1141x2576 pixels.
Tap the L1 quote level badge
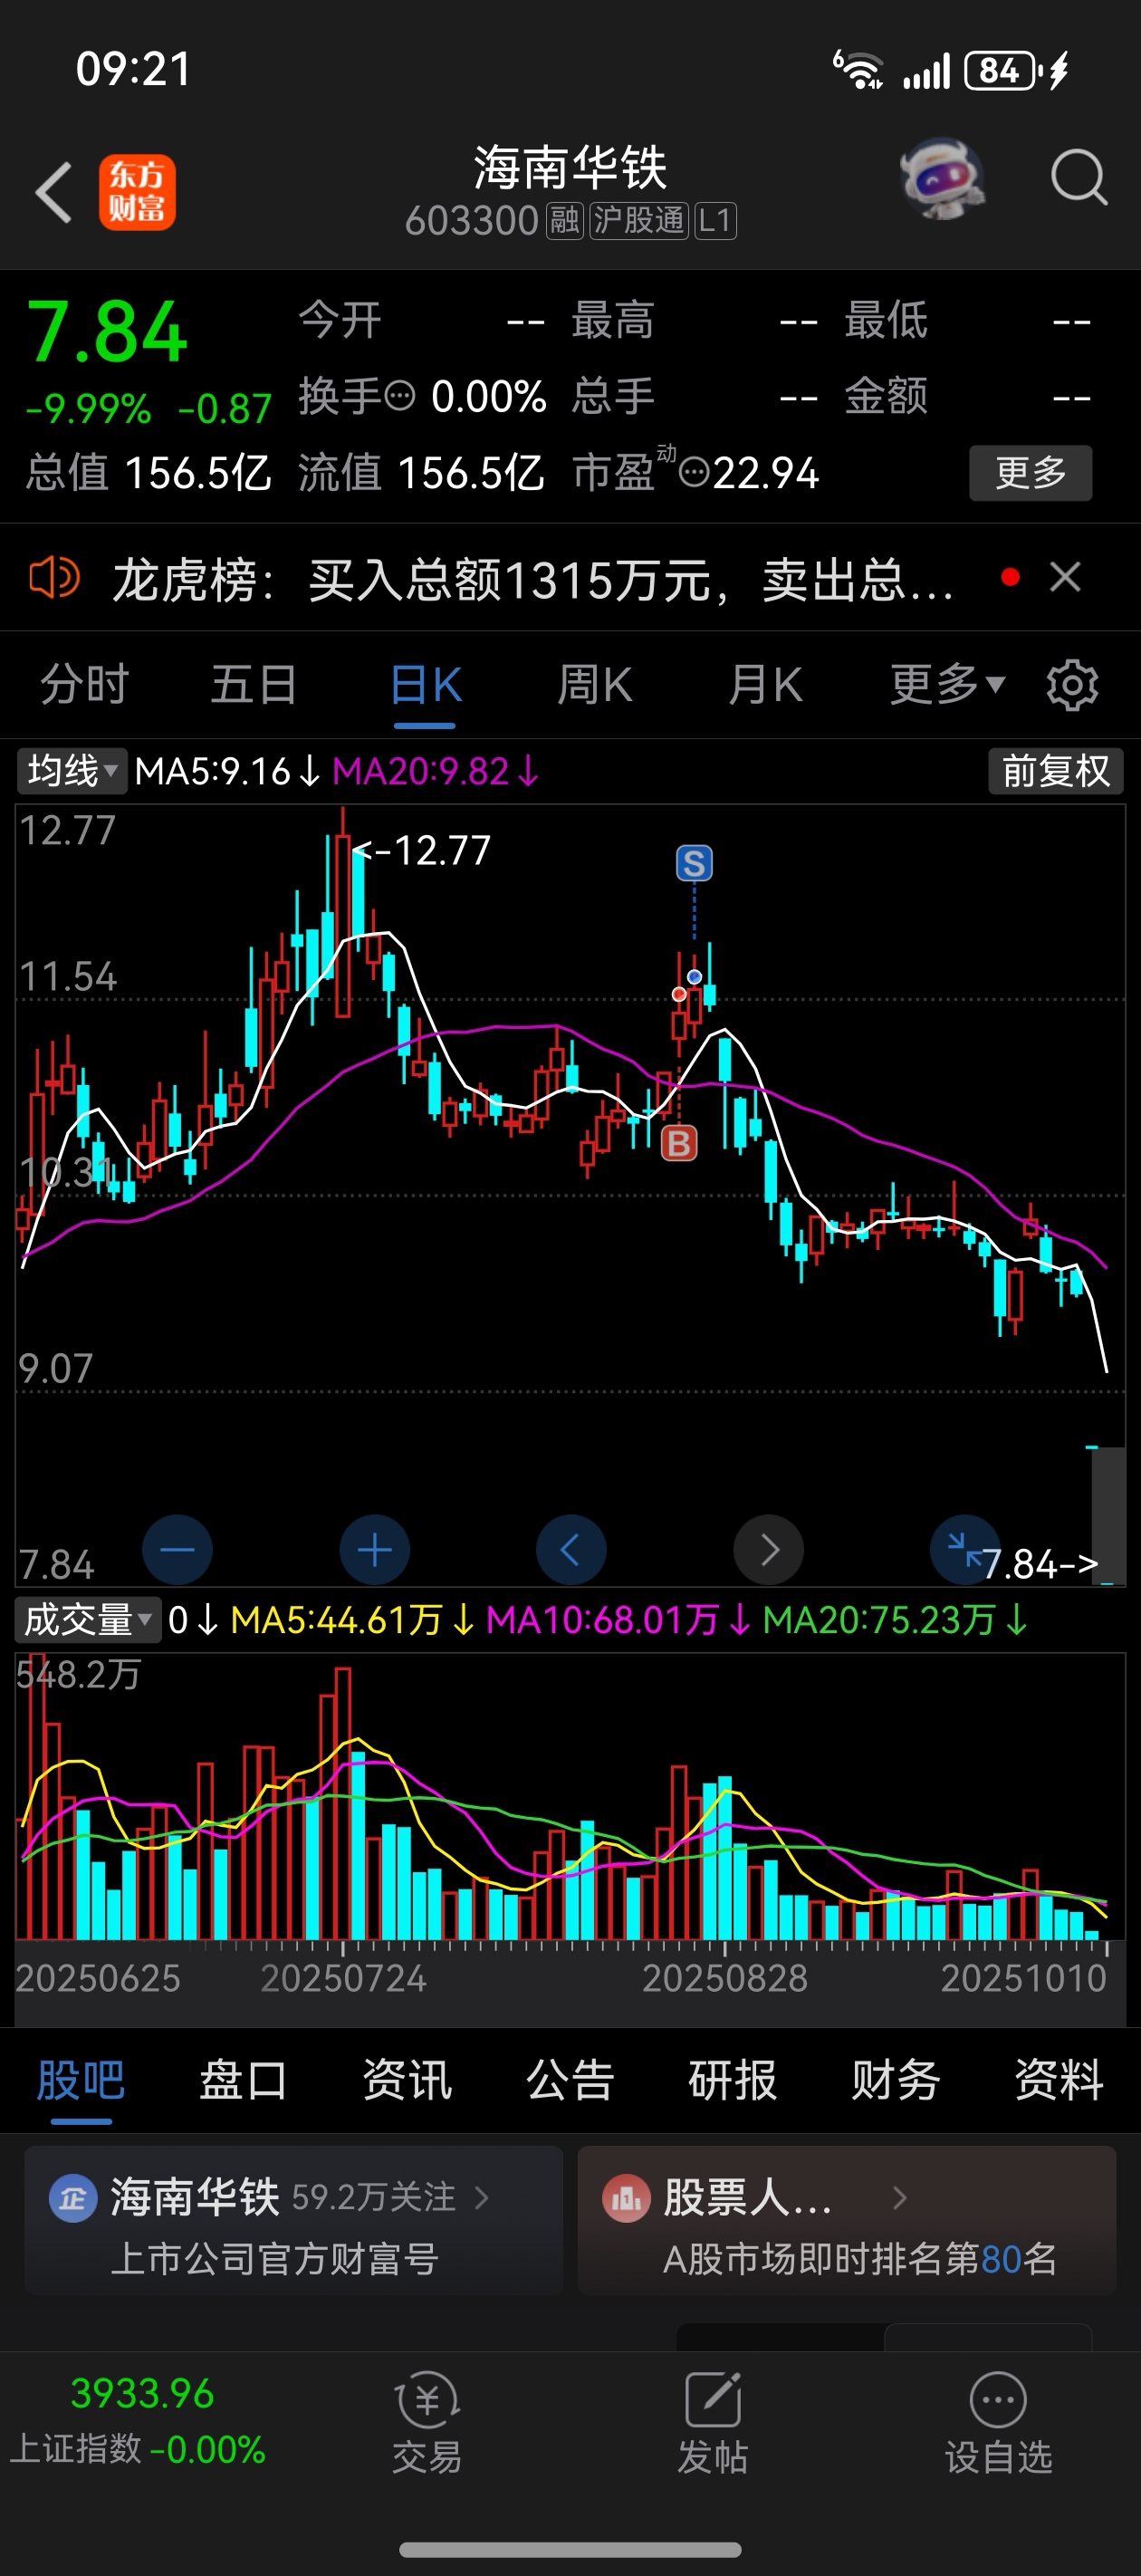pyautogui.click(x=715, y=220)
